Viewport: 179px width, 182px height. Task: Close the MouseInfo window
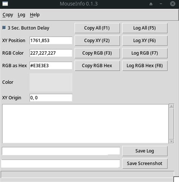pyautogui.click(x=173, y=4)
